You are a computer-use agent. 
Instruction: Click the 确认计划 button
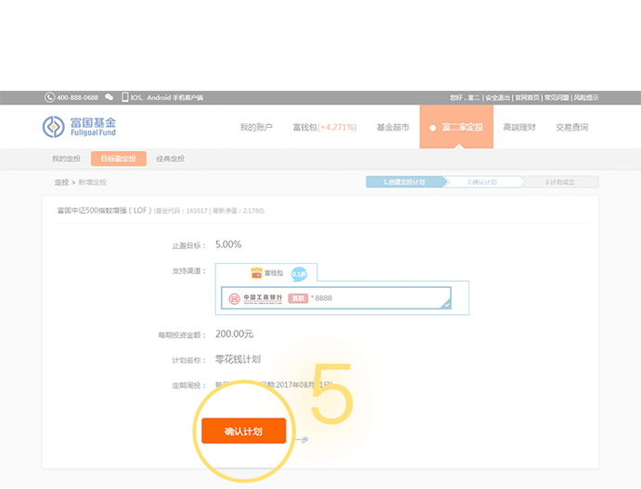click(243, 432)
